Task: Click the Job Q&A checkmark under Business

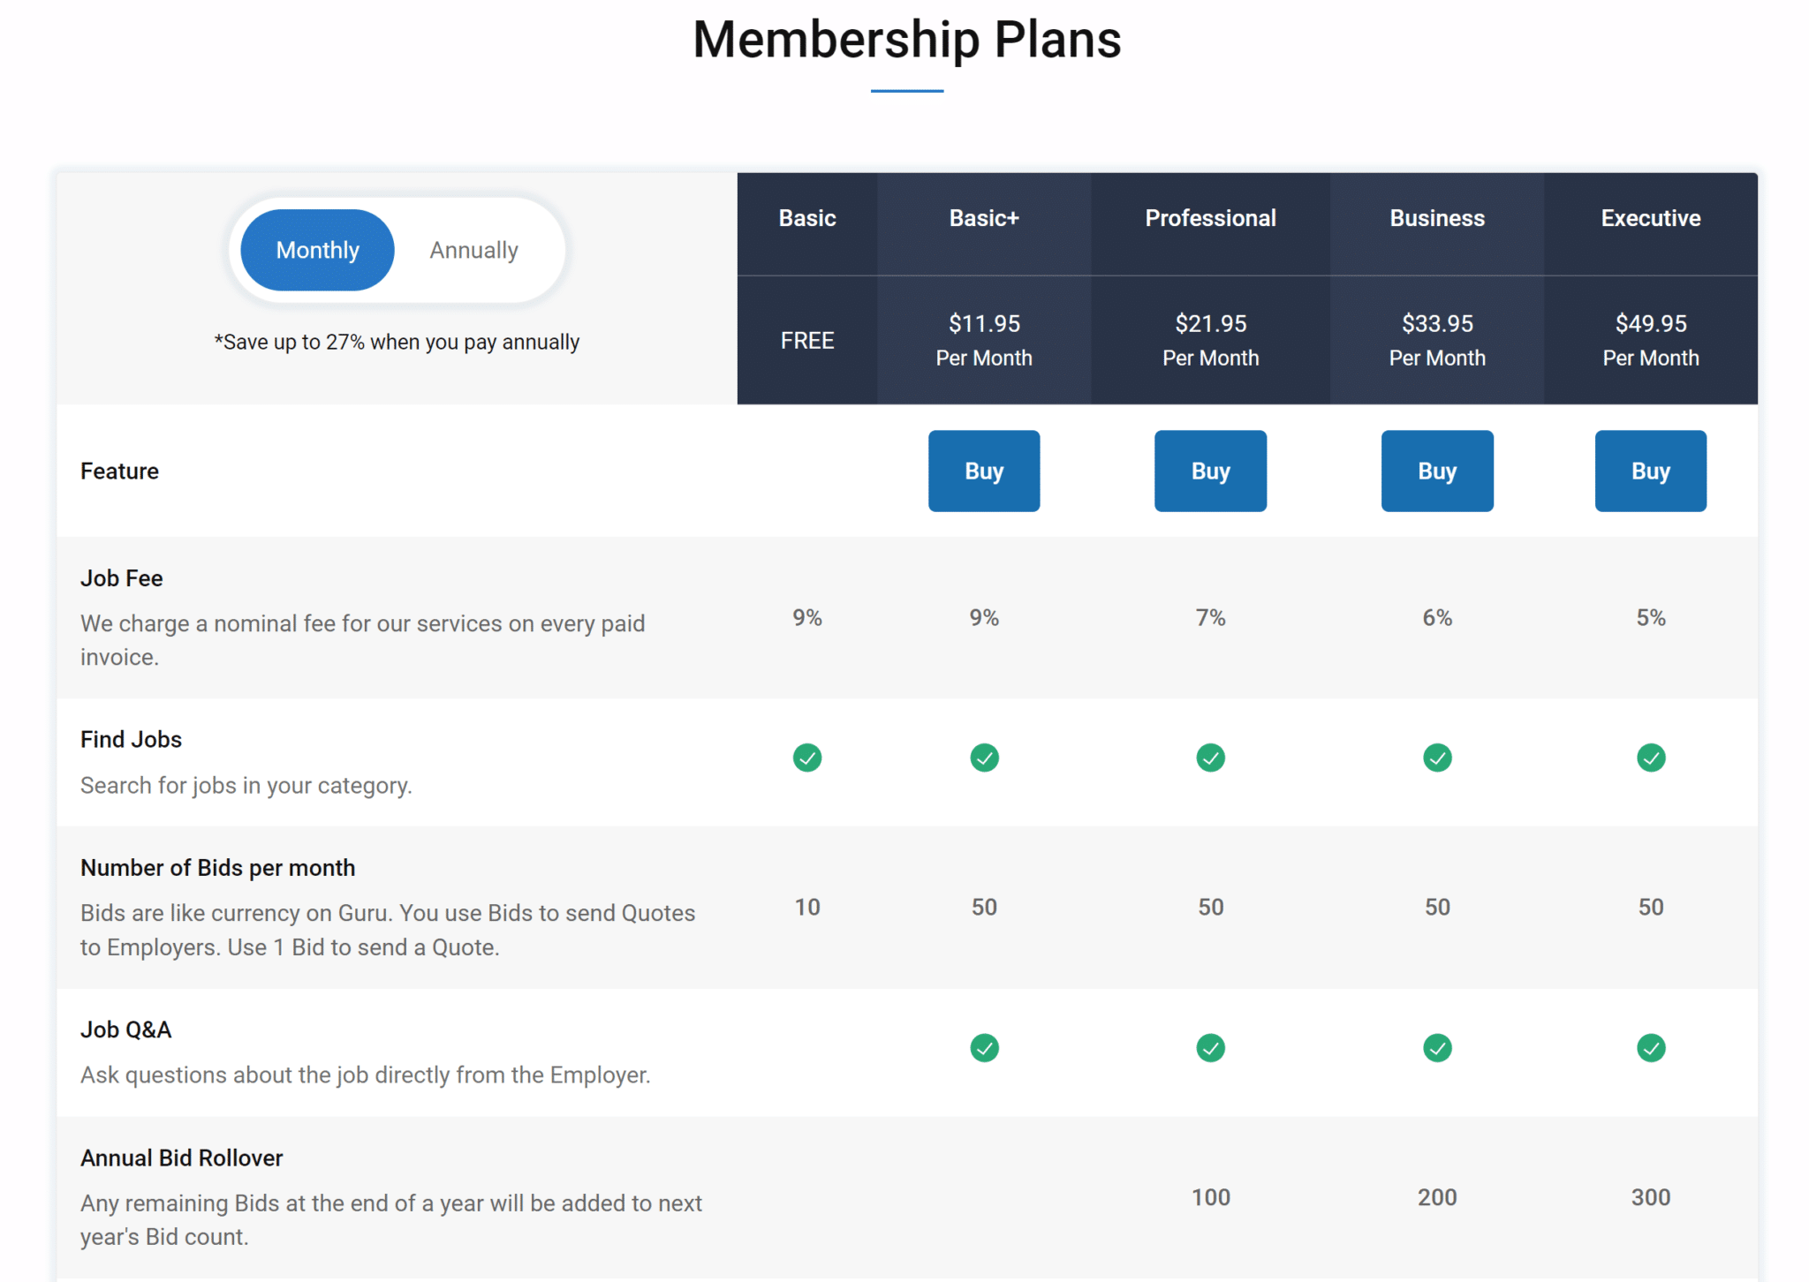Action: pyautogui.click(x=1437, y=1048)
